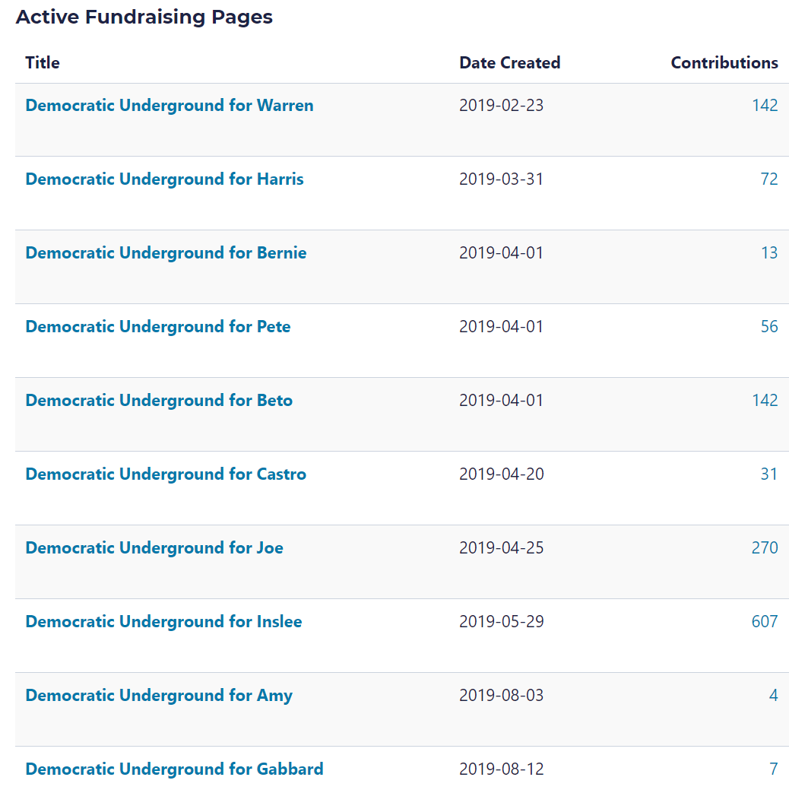Viewport: 789px width, 793px height.
Task: Click the Contributions column header
Action: coord(724,63)
